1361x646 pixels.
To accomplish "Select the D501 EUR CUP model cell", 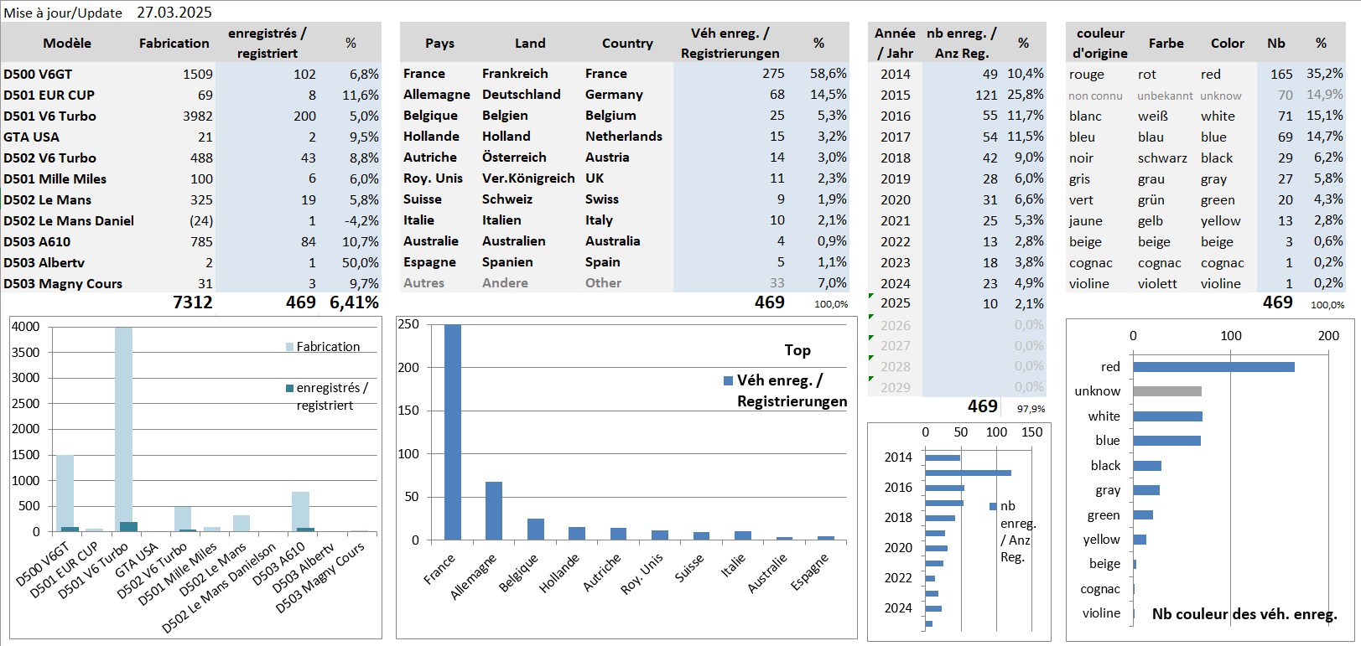I will coord(49,95).
